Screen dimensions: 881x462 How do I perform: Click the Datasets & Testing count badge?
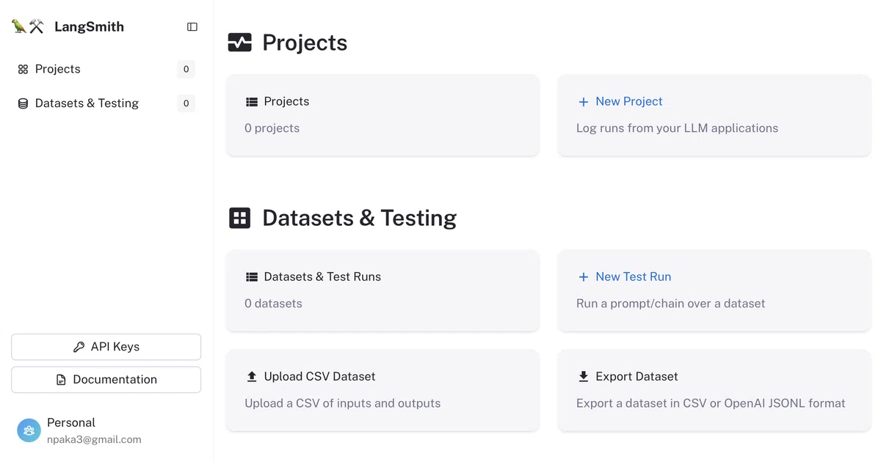pos(186,103)
